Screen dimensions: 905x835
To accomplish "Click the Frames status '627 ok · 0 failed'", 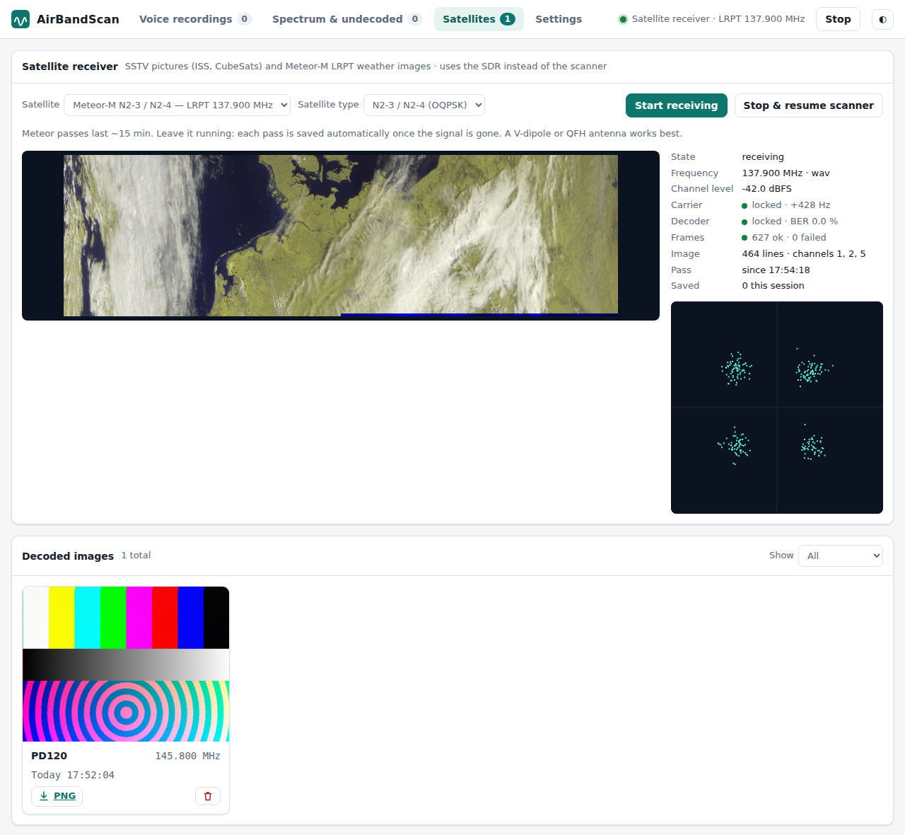I will [784, 238].
